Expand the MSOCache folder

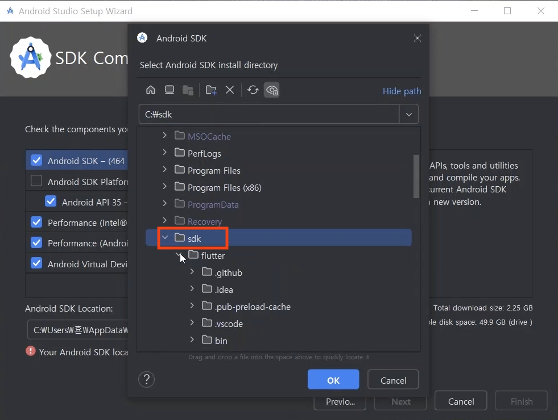pos(164,135)
